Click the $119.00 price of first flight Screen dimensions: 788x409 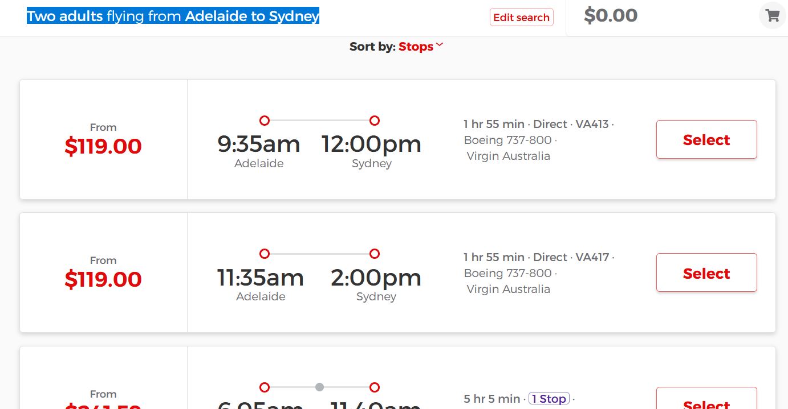click(103, 146)
